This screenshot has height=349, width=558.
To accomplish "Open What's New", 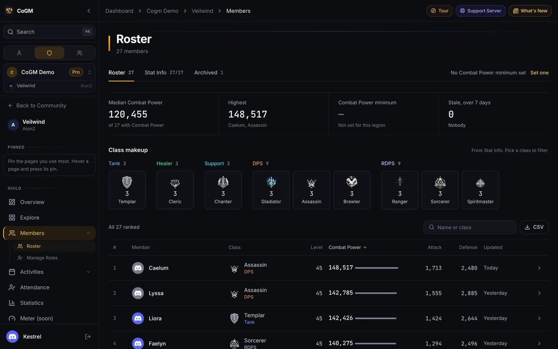I will (x=530, y=11).
